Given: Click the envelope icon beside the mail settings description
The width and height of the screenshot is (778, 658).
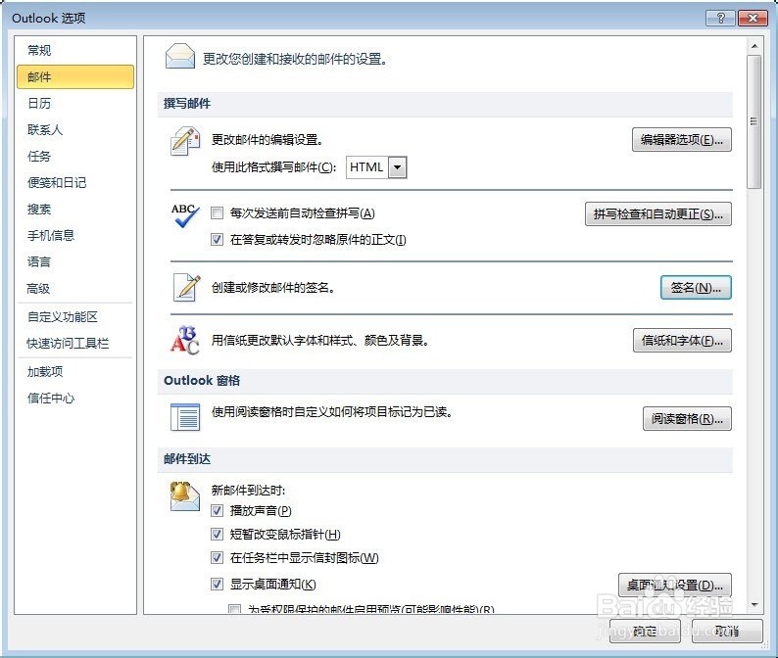Looking at the screenshot, I should pos(179,57).
